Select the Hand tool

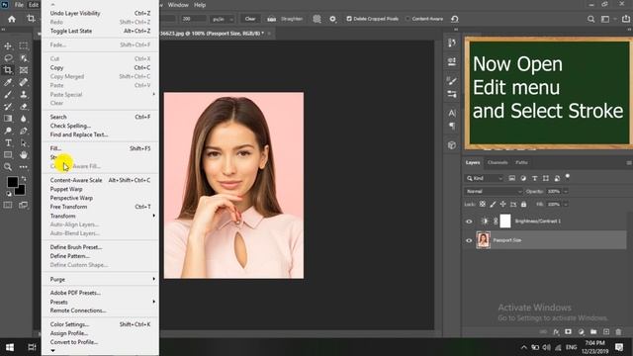coord(24,155)
